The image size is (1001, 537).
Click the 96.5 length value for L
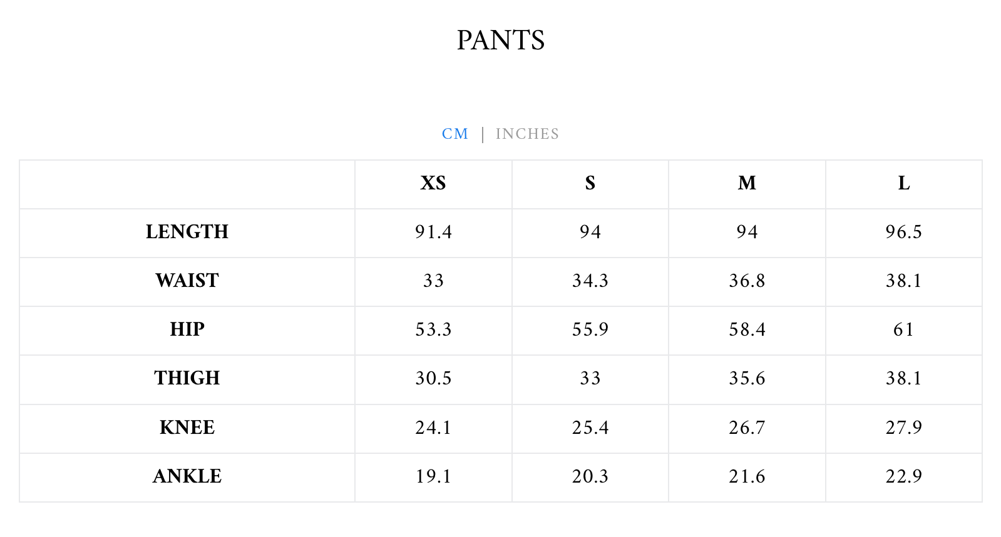(904, 232)
